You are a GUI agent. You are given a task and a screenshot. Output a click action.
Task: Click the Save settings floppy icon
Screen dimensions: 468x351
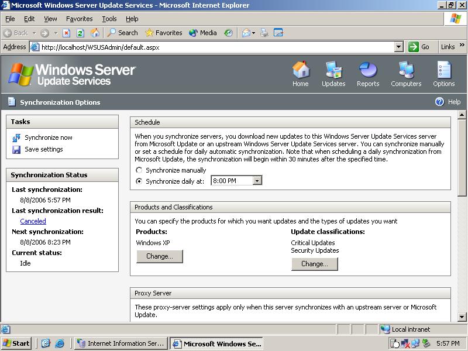coord(16,150)
